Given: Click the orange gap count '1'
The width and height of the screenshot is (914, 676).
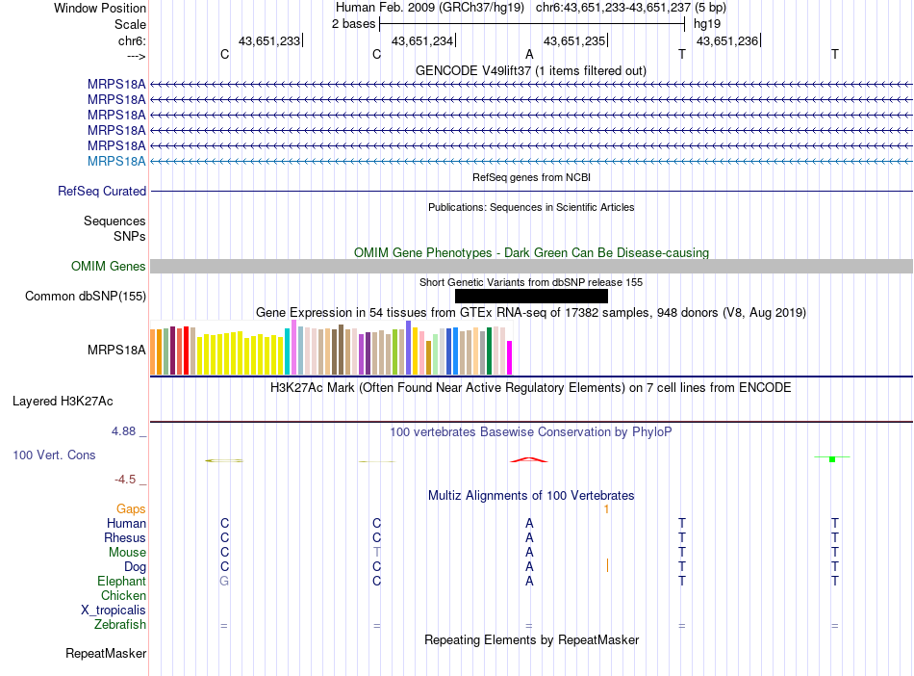Looking at the screenshot, I should coord(606,509).
